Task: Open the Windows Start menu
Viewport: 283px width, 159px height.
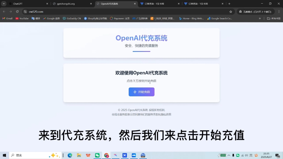Action: coord(4,155)
